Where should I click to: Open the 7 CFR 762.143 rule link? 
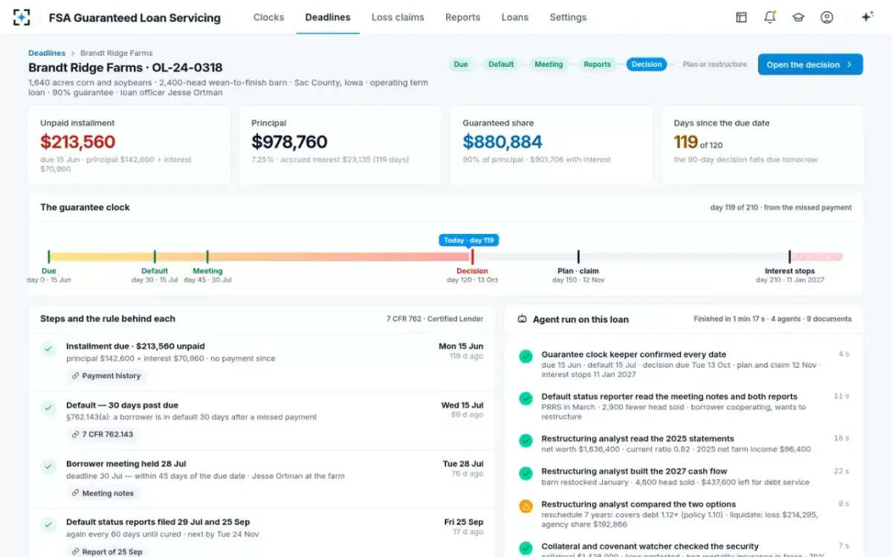click(x=103, y=434)
